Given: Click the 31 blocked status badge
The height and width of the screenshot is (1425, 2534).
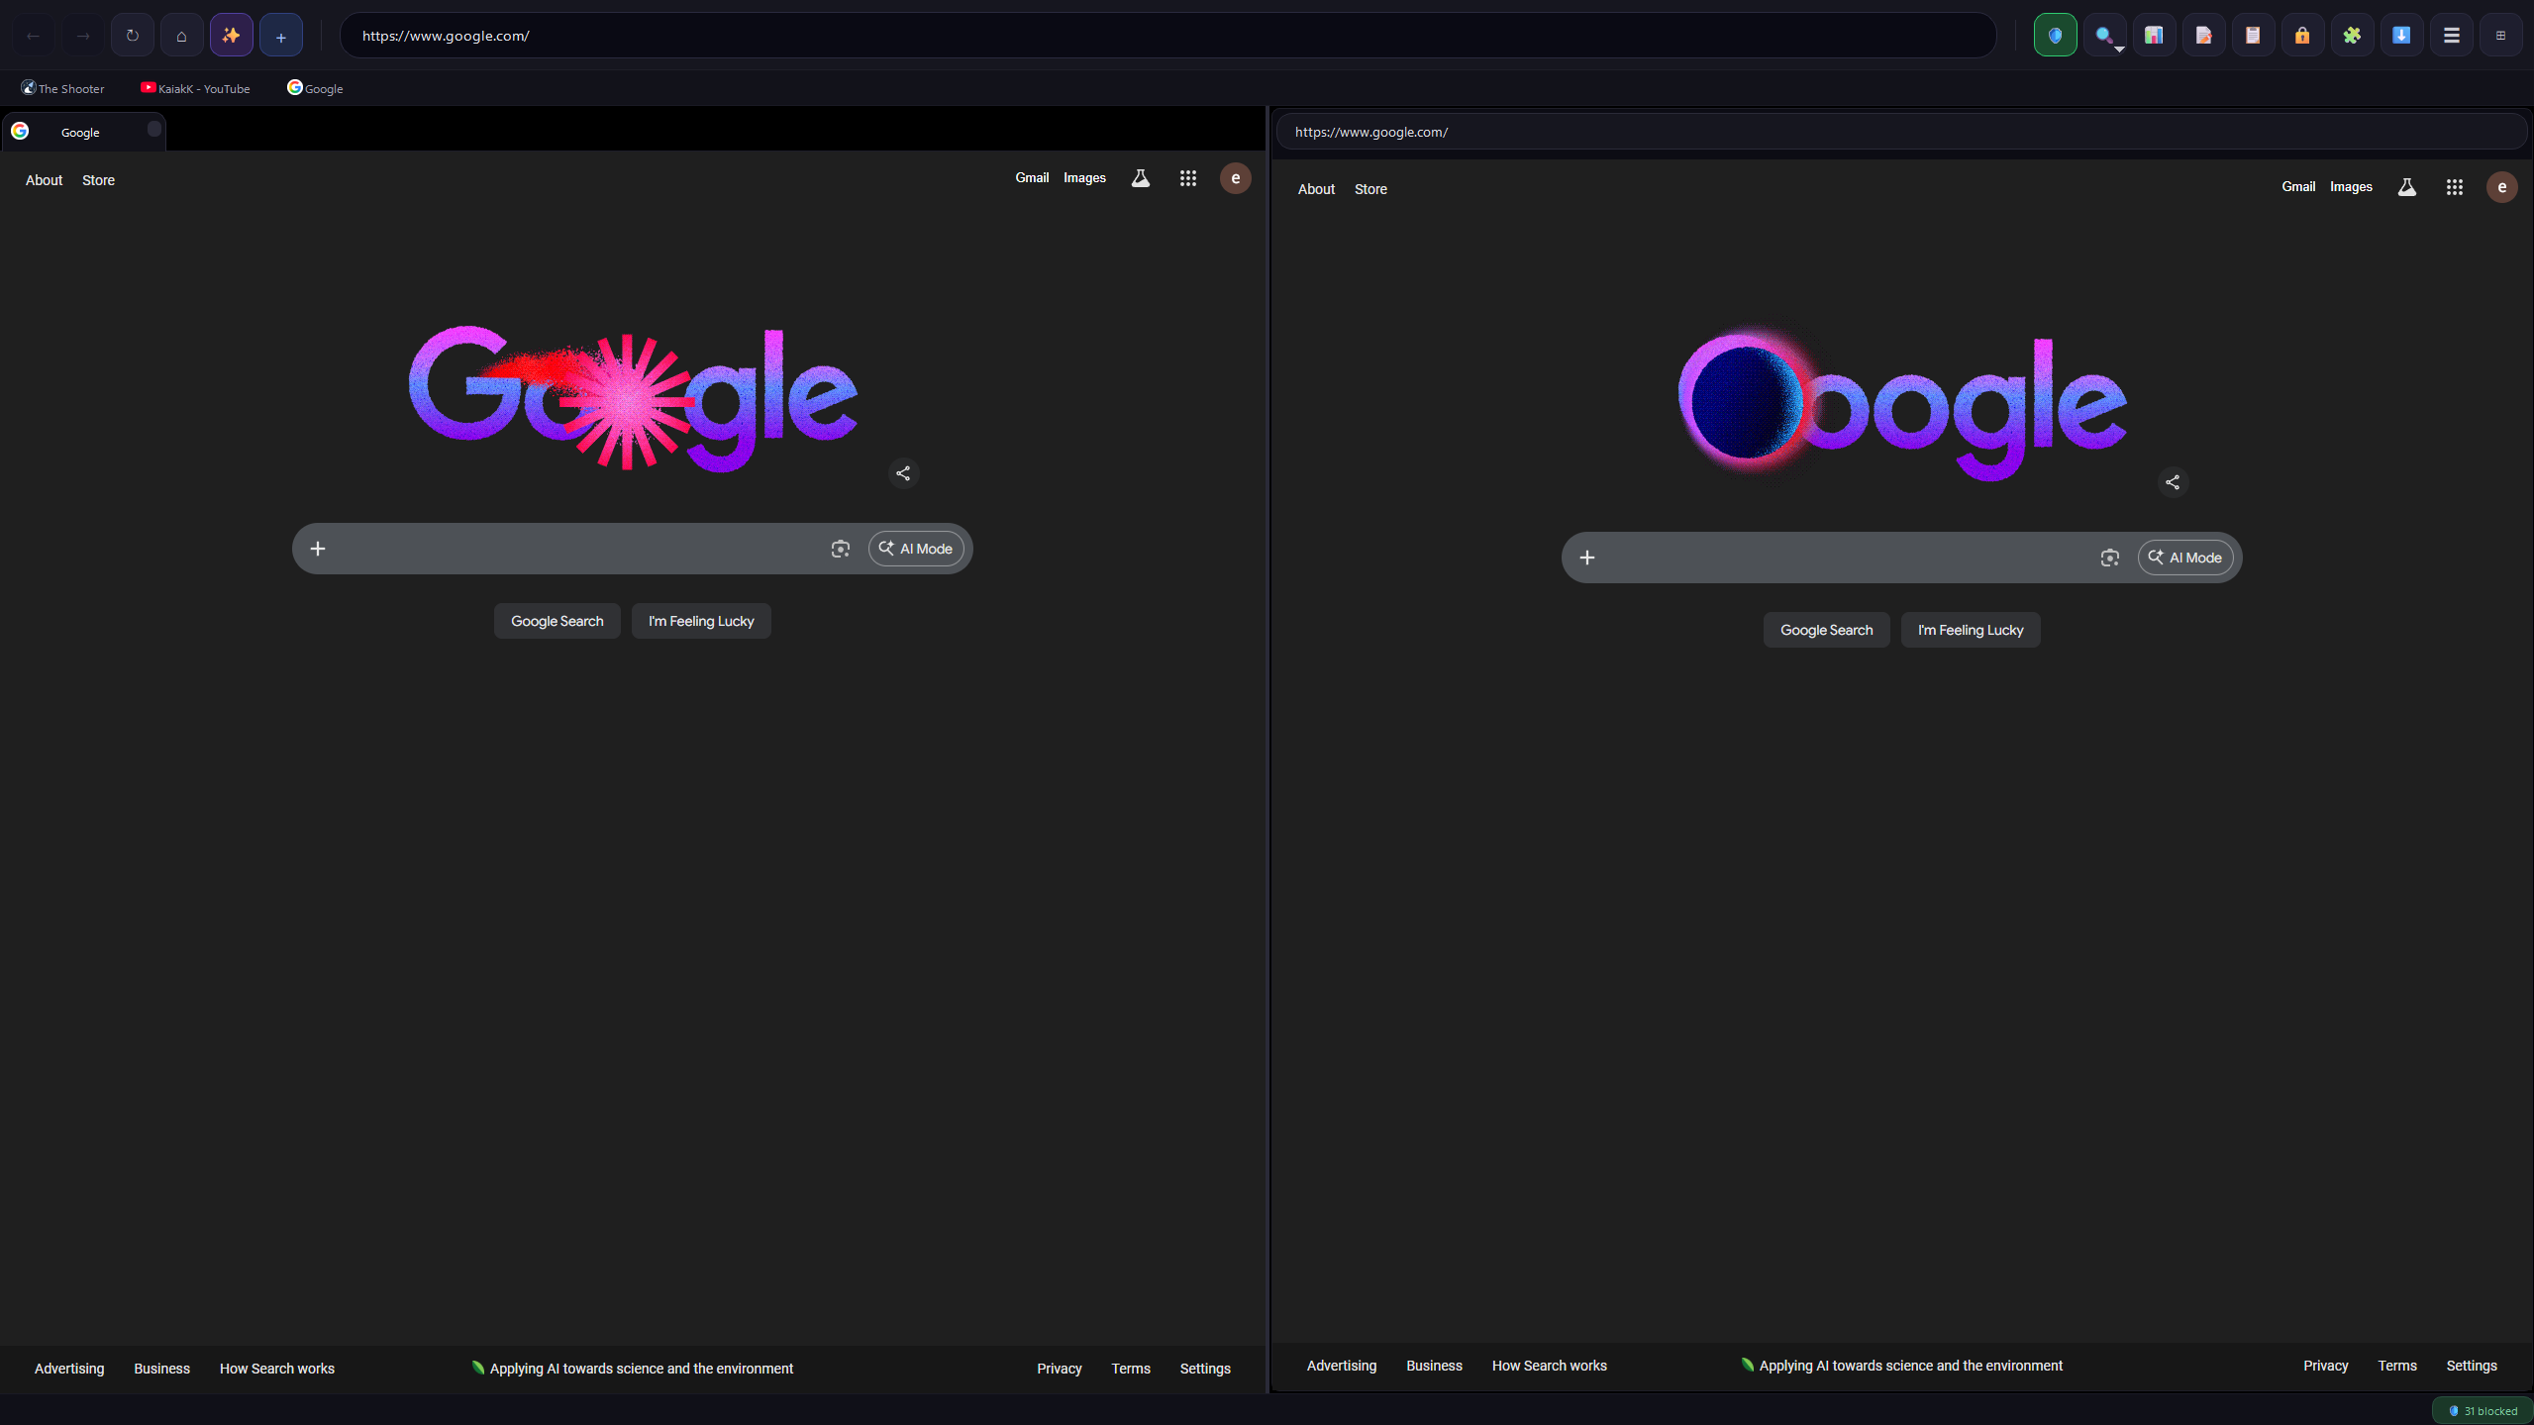Looking at the screenshot, I should 2482,1410.
